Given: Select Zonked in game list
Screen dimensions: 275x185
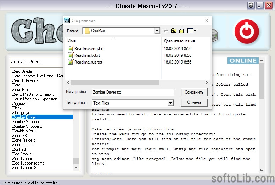Looking at the screenshot, I should click(19, 149).
